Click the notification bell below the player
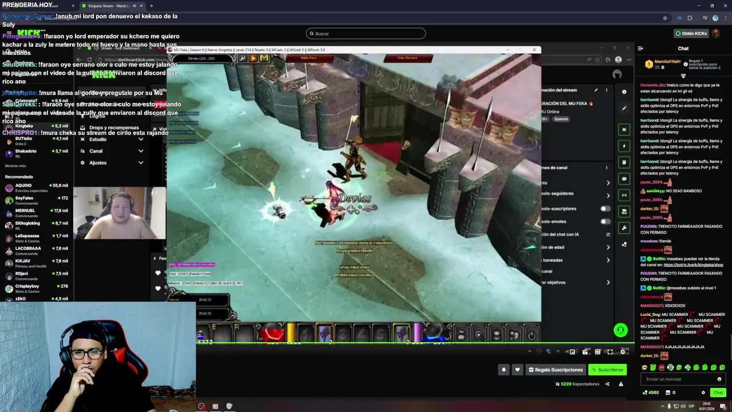Screen dimensions: 732x412 504,370
